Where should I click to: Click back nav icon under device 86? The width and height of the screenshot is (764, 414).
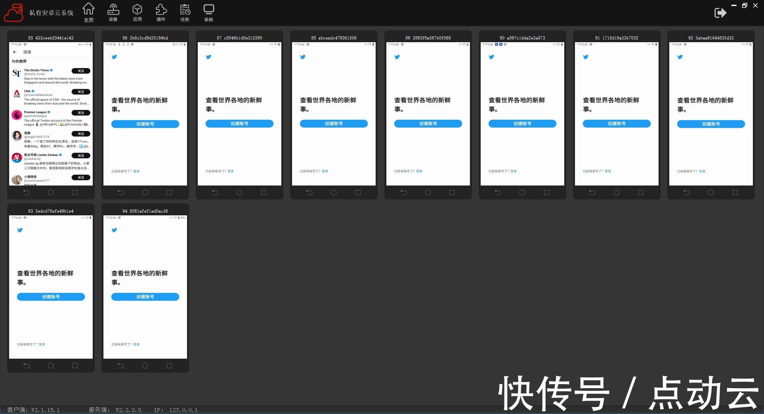pos(121,193)
